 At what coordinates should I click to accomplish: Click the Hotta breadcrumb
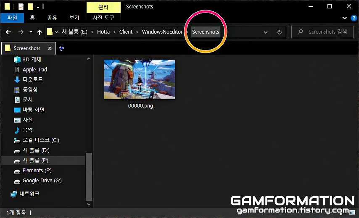coord(103,32)
